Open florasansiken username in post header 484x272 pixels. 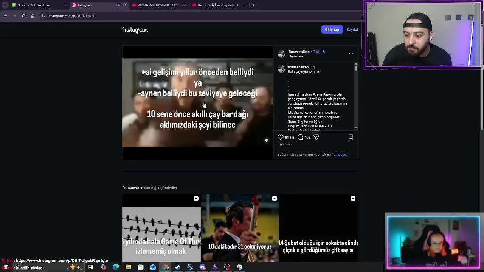tap(299, 52)
